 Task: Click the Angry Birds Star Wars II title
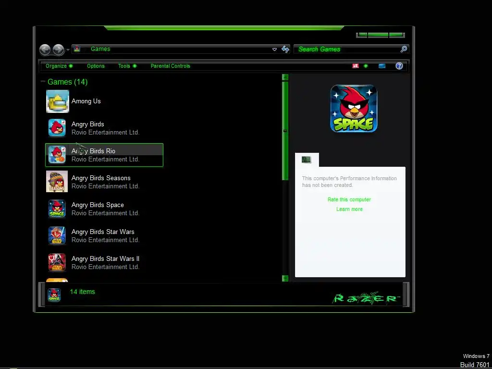(105, 258)
